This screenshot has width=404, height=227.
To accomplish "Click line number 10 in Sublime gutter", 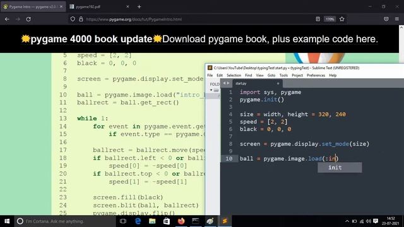I will tap(229, 158).
